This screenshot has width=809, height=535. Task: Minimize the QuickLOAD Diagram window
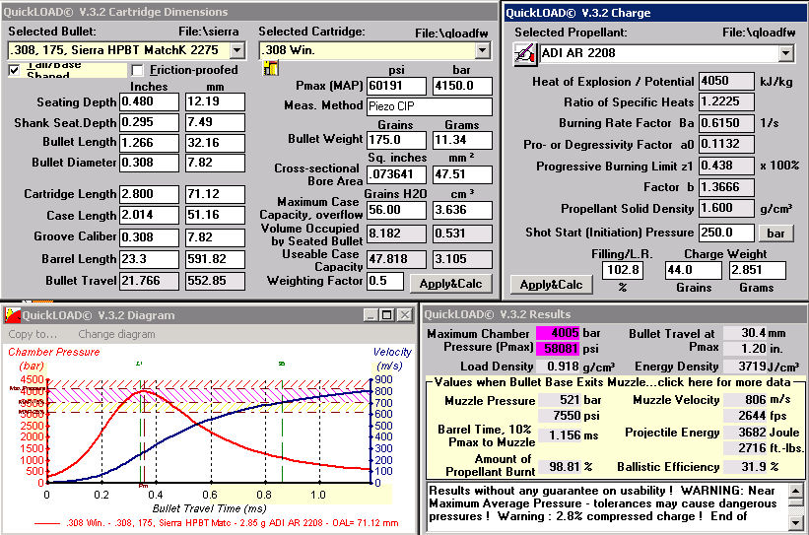point(371,314)
